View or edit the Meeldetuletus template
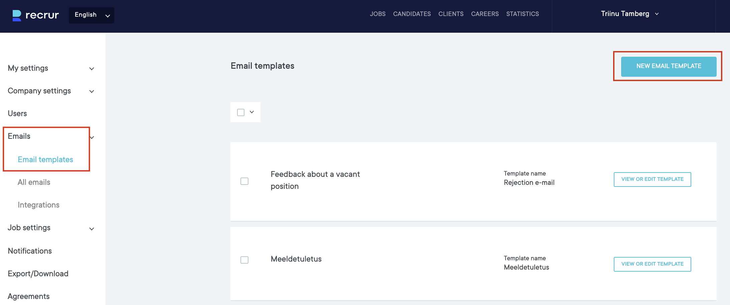The width and height of the screenshot is (730, 305). coord(652,264)
